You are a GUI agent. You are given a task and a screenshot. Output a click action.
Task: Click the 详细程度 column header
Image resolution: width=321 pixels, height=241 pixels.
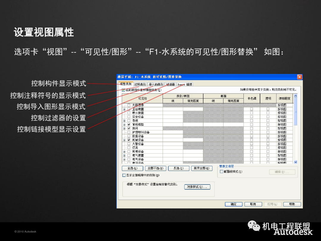pyautogui.click(x=284, y=98)
